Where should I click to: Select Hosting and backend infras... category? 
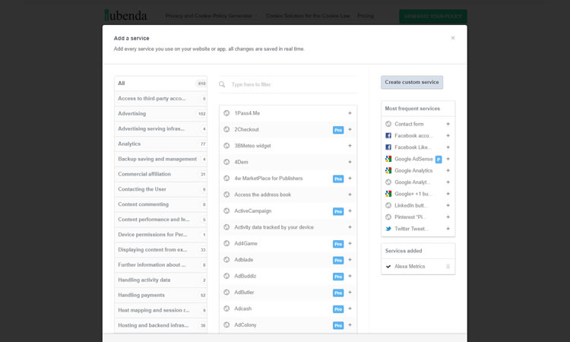pos(160,325)
